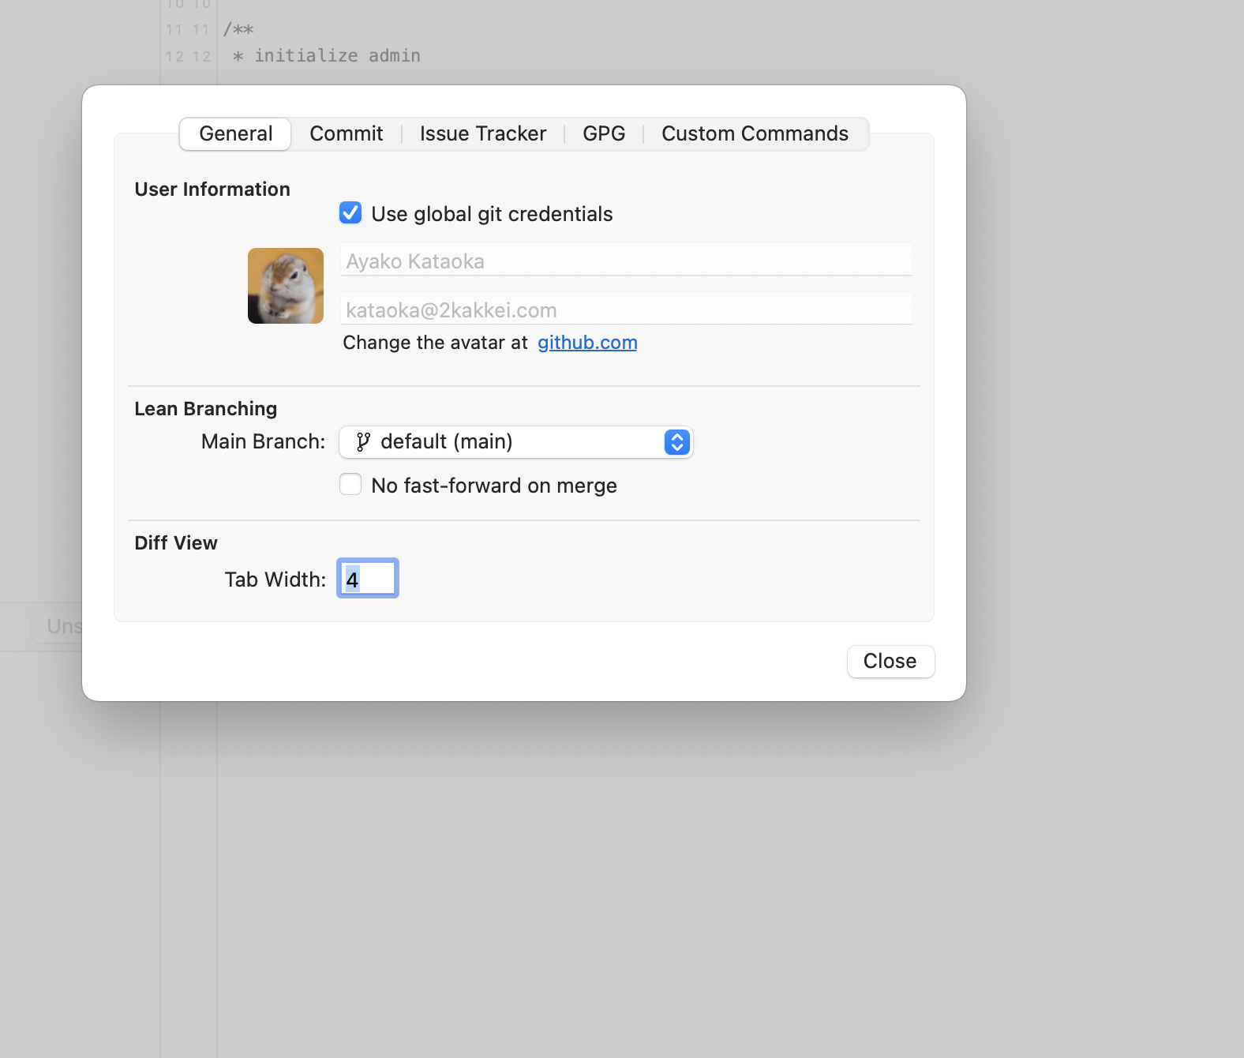
Task: Show the Custom Commands tab
Action: [755, 134]
